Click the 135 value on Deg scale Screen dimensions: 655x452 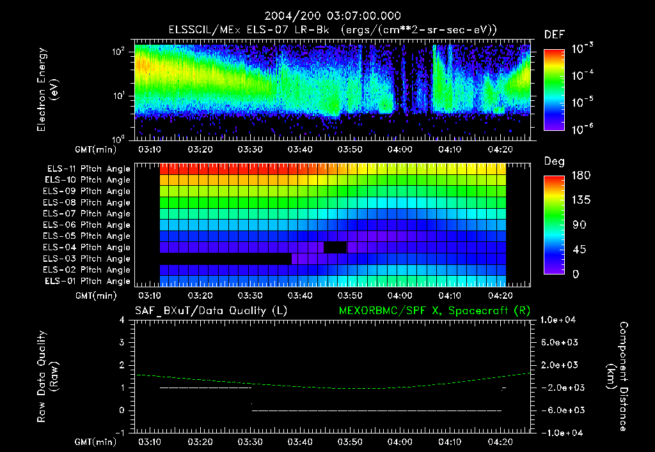(581, 200)
